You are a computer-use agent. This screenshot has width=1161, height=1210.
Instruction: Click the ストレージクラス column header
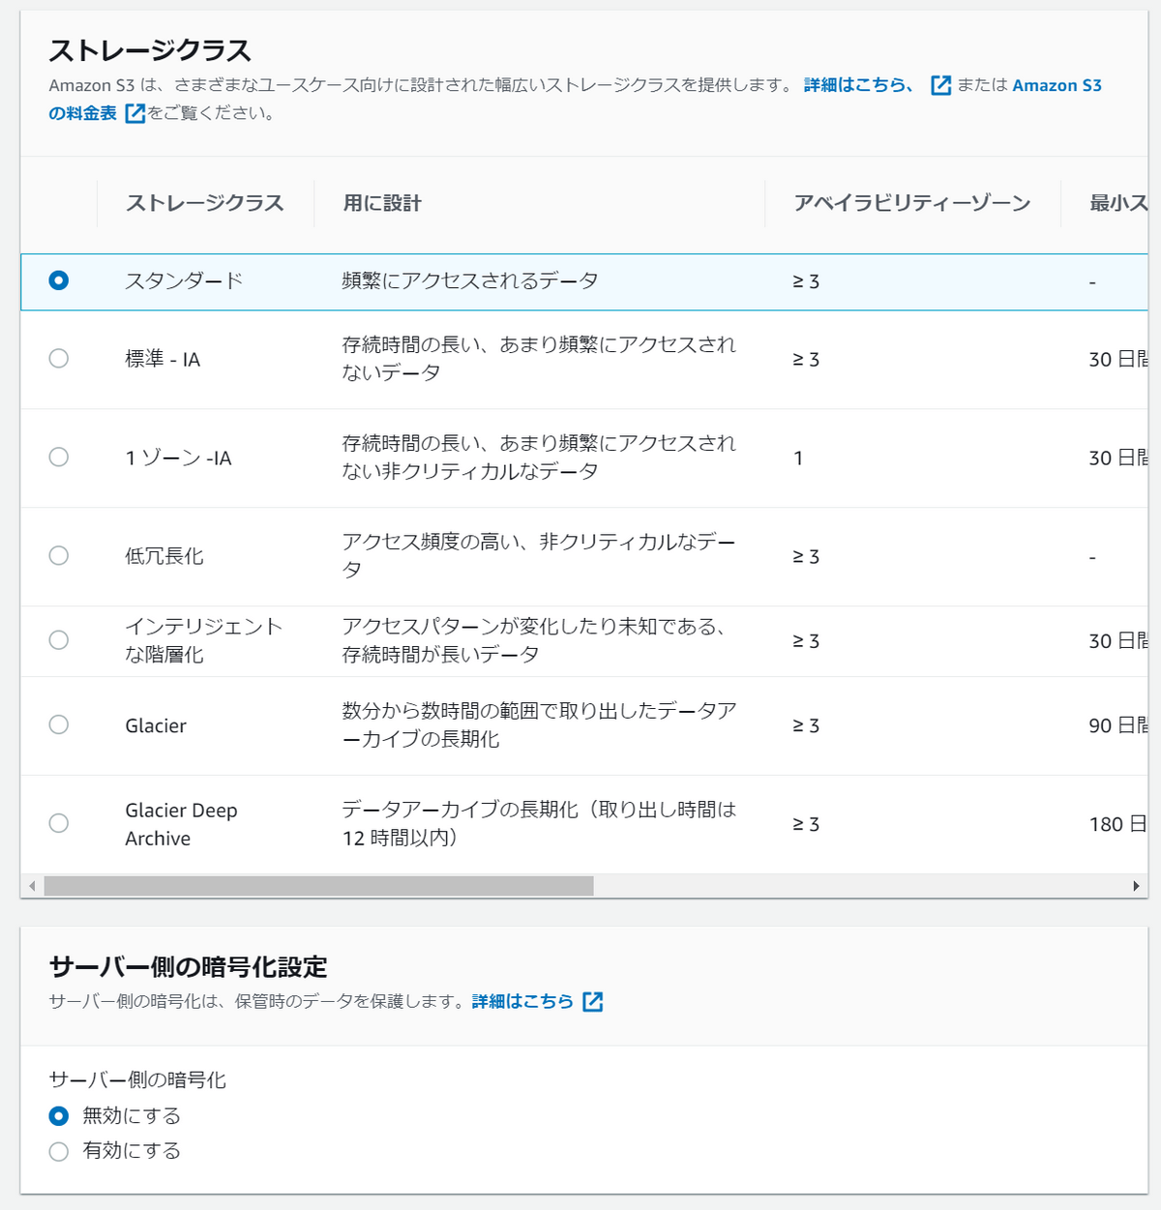(x=205, y=203)
